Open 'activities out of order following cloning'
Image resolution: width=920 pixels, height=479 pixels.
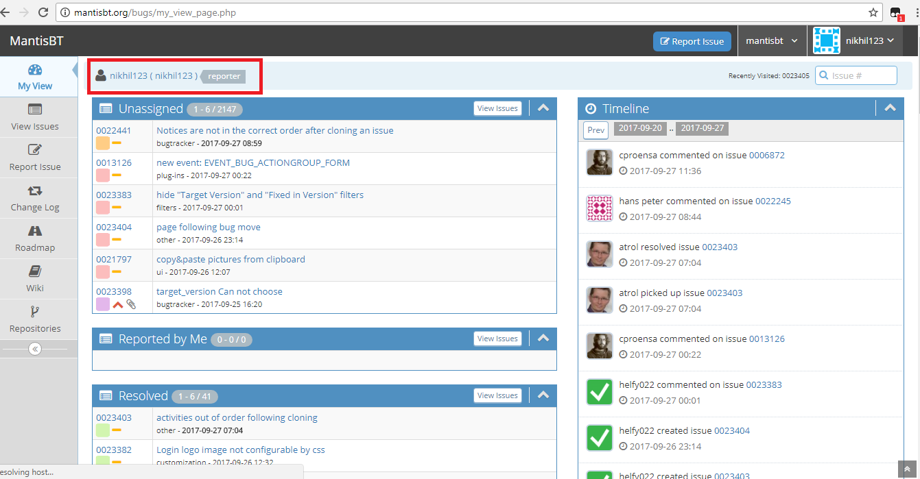click(x=237, y=417)
